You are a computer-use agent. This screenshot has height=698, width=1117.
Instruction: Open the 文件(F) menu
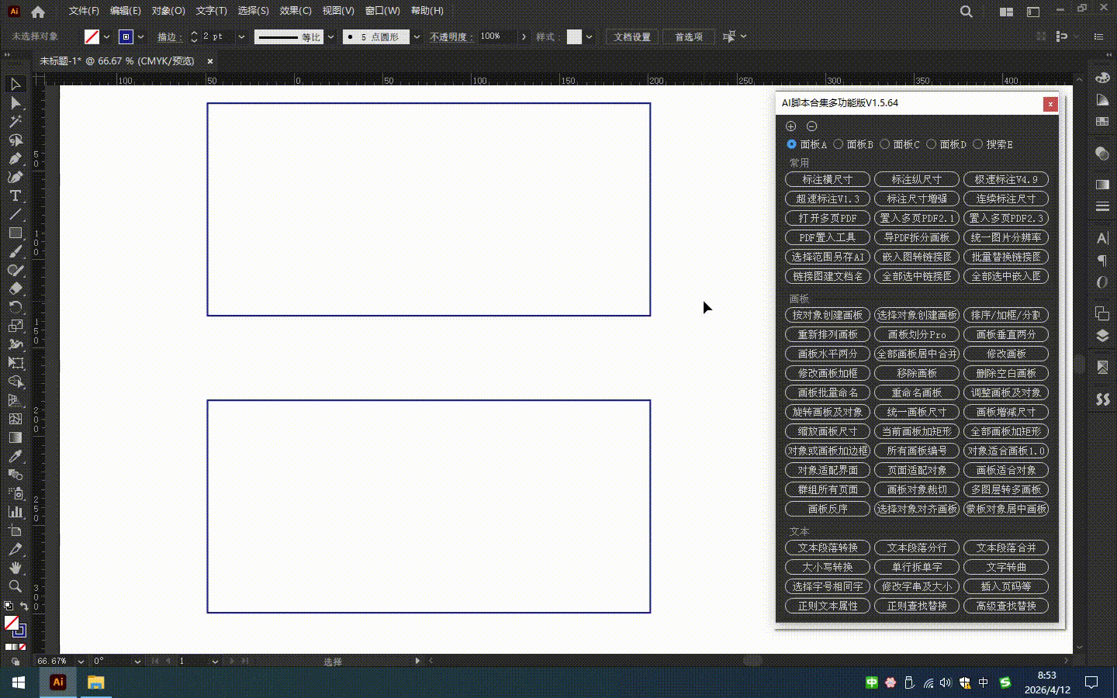84,11
